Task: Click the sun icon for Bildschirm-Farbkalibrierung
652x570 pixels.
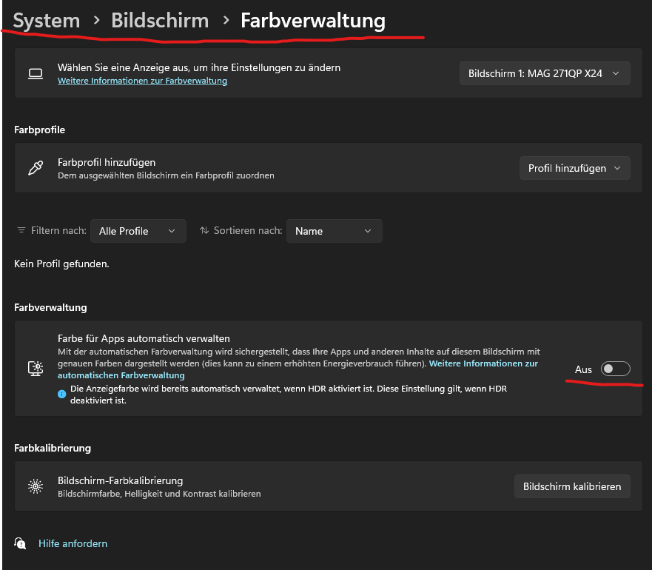Action: coord(36,486)
